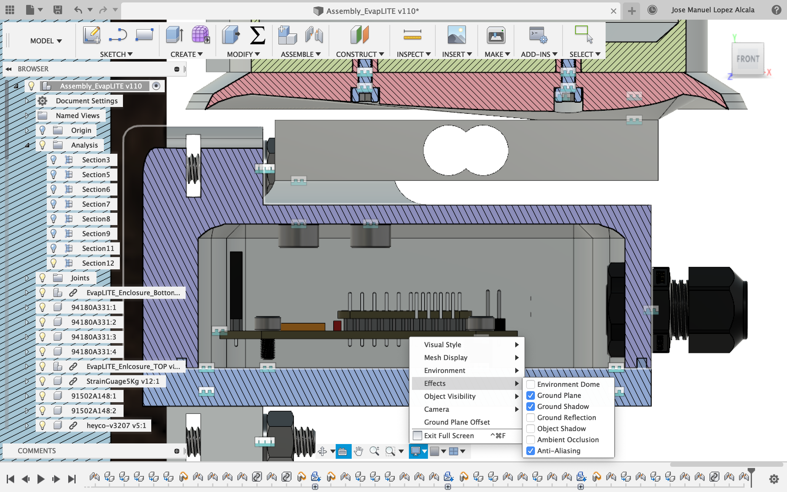This screenshot has width=787, height=492.
Task: Open the MODEL workspace dropdown
Action: point(46,41)
